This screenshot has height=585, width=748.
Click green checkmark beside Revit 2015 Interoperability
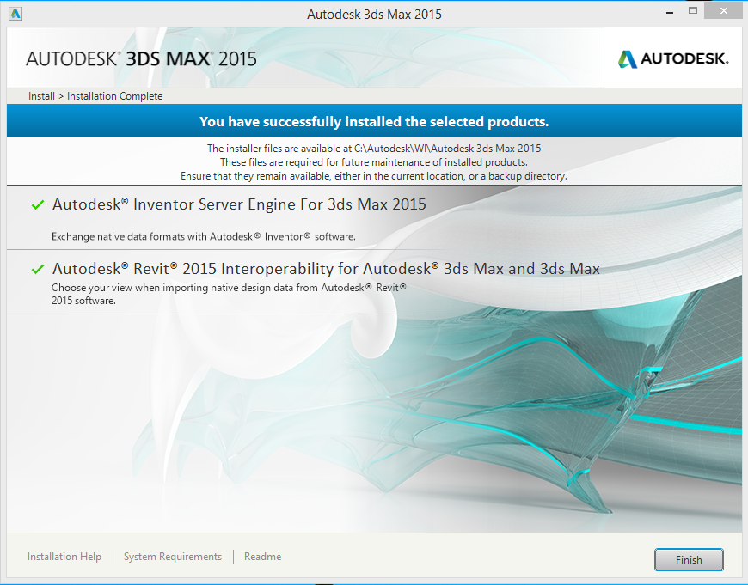tap(38, 270)
